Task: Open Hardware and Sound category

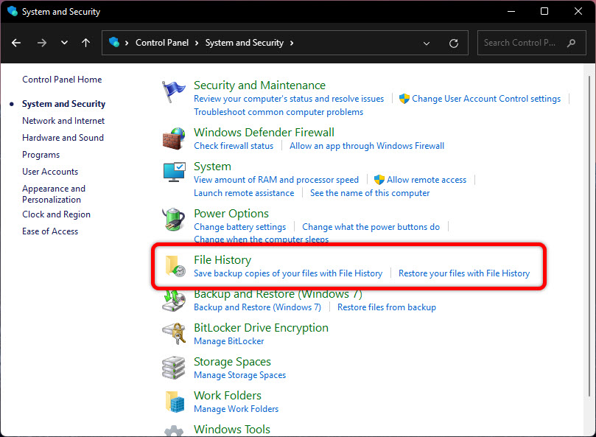Action: pyautogui.click(x=63, y=138)
